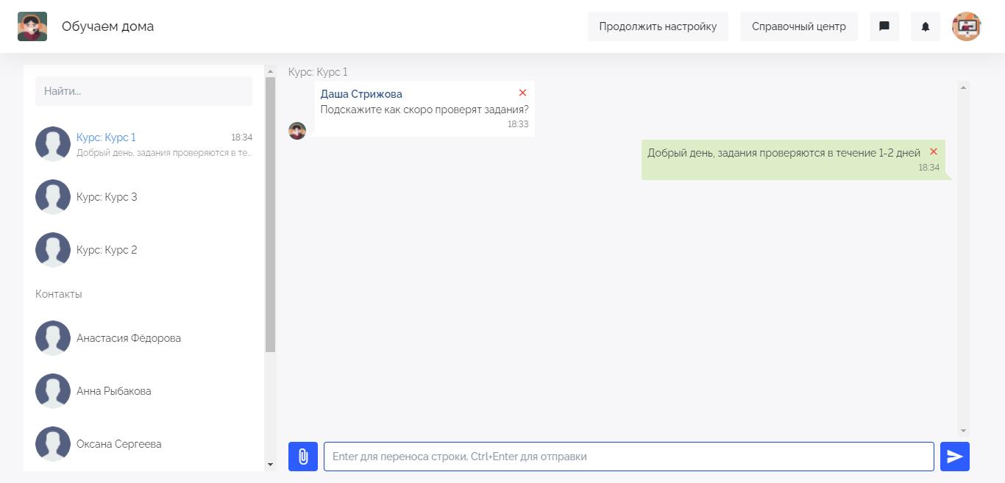Open the user profile avatar in header
Viewport: 1005px width, 483px height.
point(967,26)
